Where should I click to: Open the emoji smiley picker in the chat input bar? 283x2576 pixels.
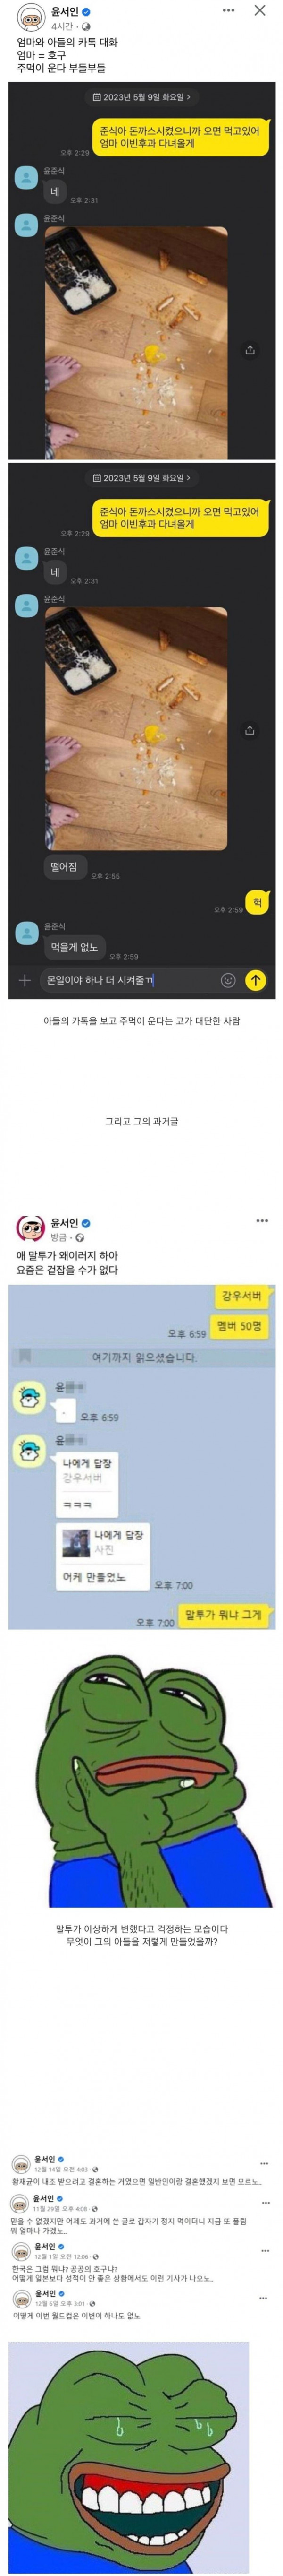pos(227,981)
